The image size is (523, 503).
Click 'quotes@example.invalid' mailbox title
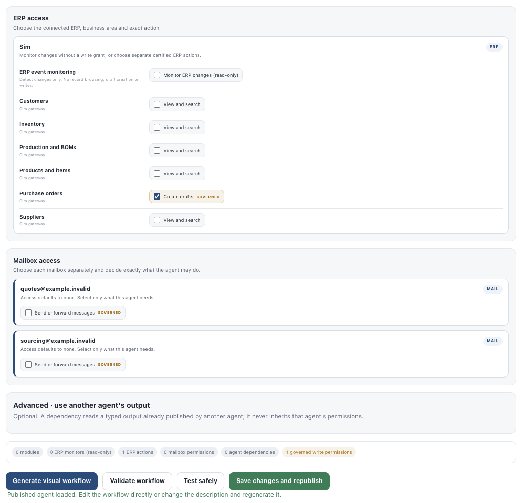click(x=55, y=289)
